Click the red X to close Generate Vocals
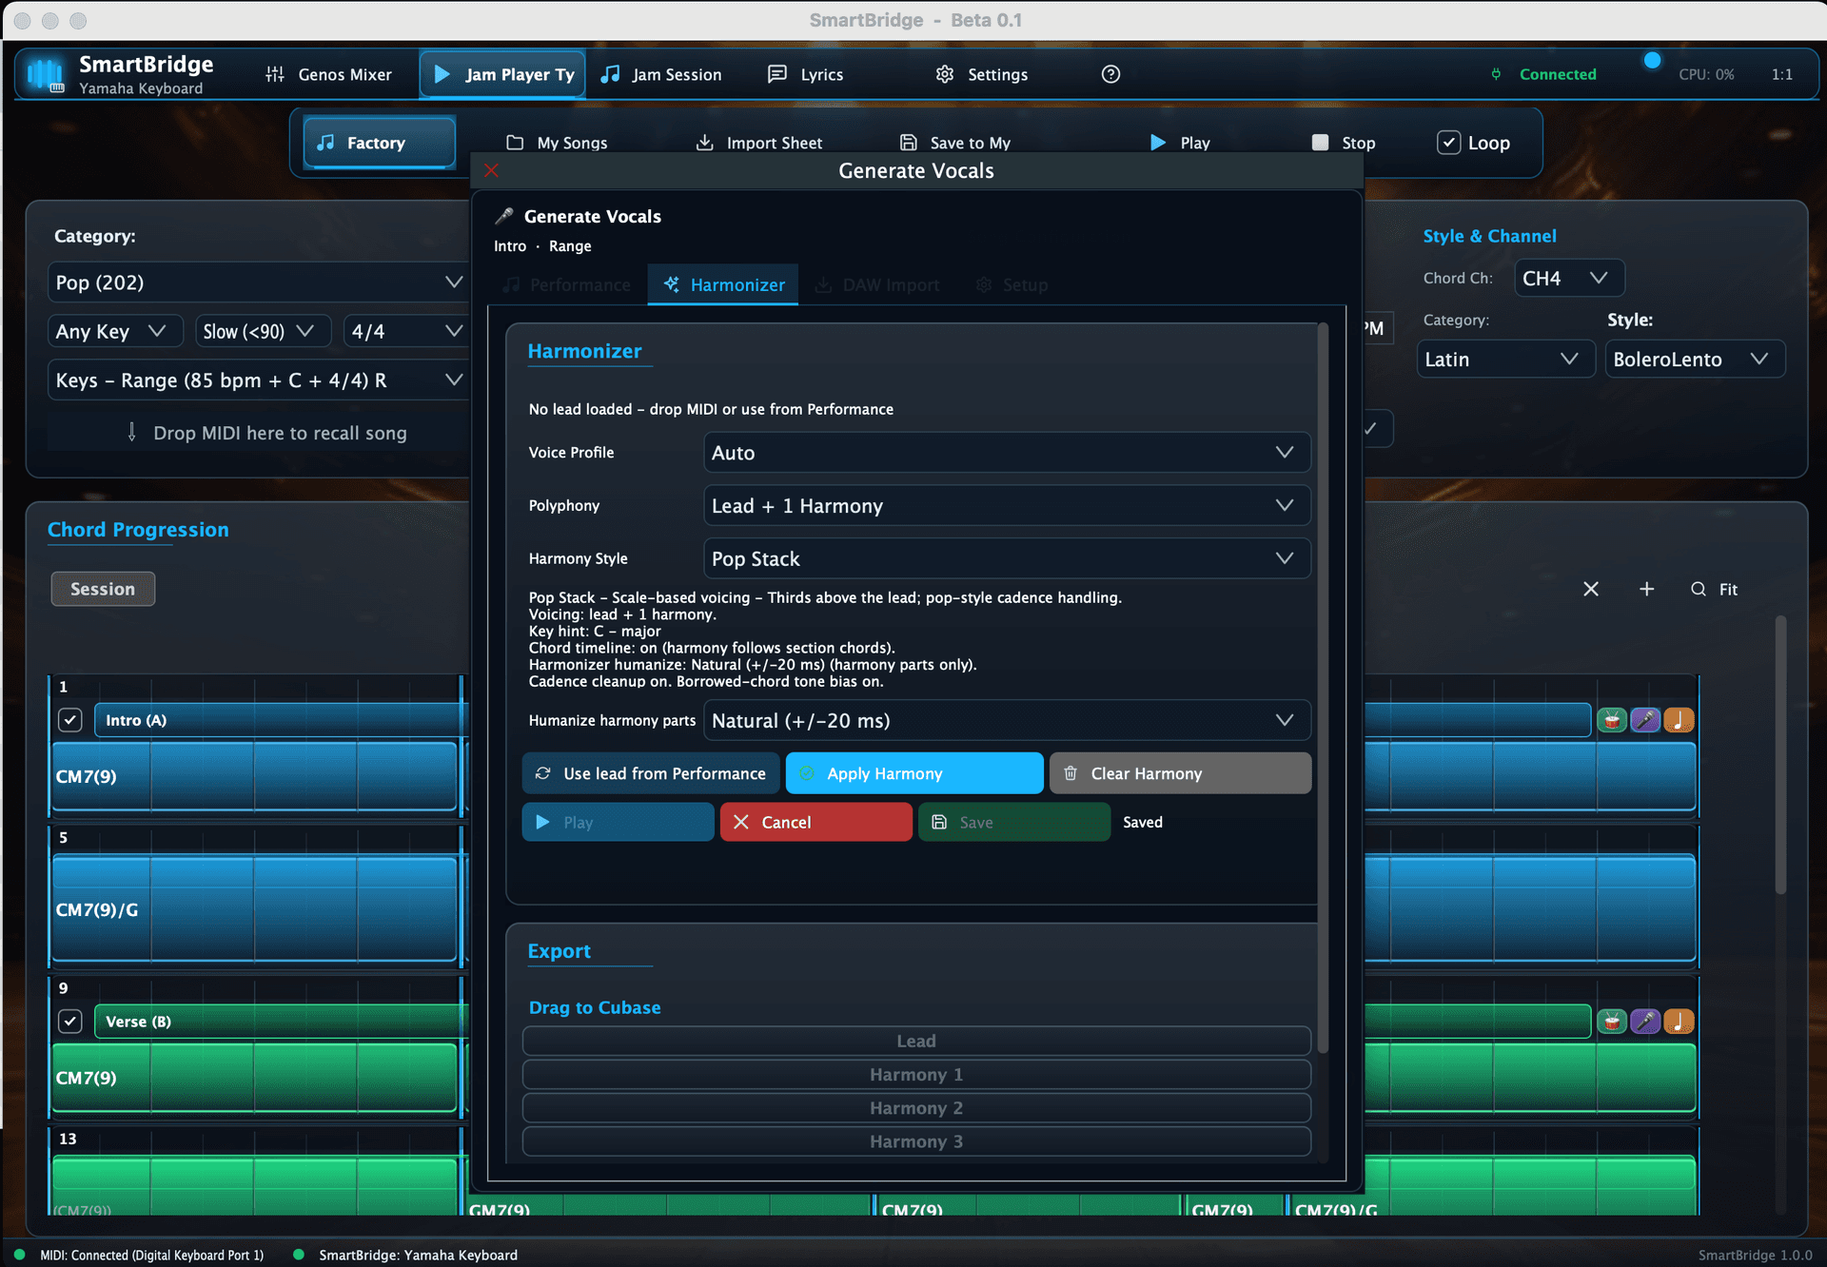This screenshot has width=1827, height=1267. coord(491,170)
